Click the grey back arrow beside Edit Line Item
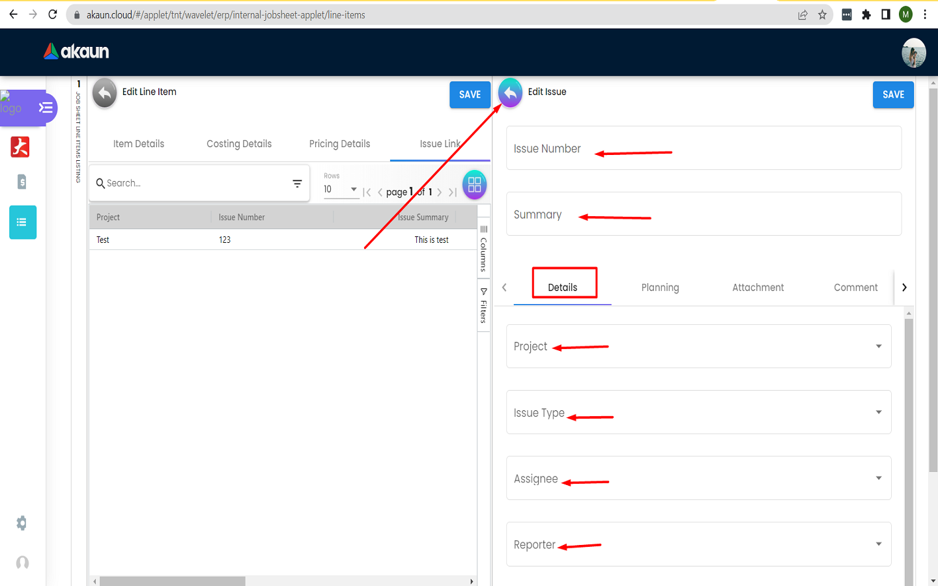This screenshot has height=586, width=938. (104, 93)
